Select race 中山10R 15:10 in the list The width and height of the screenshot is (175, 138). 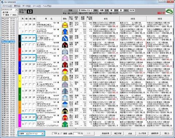tap(8, 38)
